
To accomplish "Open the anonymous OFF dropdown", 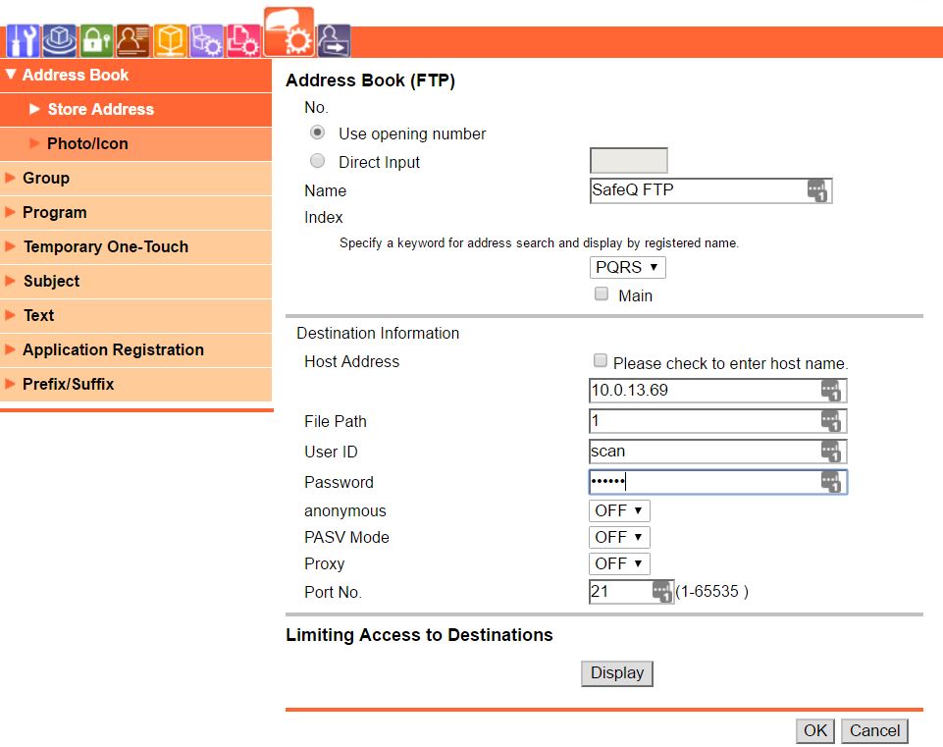I will (618, 510).
